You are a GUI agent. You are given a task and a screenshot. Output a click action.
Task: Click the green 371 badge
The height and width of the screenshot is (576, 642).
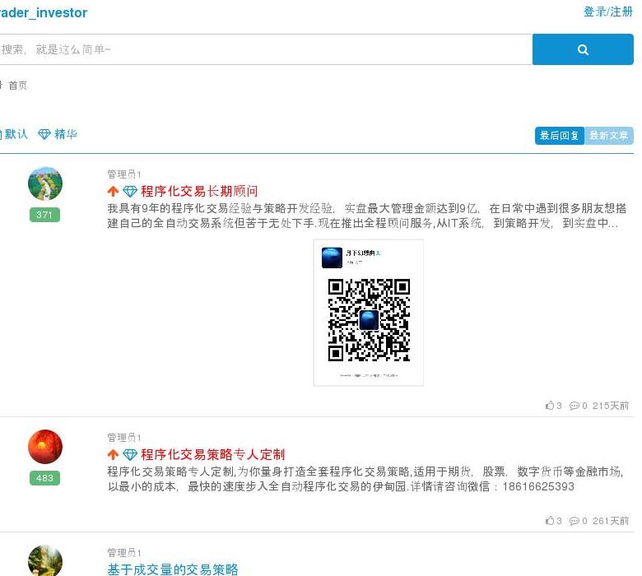[44, 215]
